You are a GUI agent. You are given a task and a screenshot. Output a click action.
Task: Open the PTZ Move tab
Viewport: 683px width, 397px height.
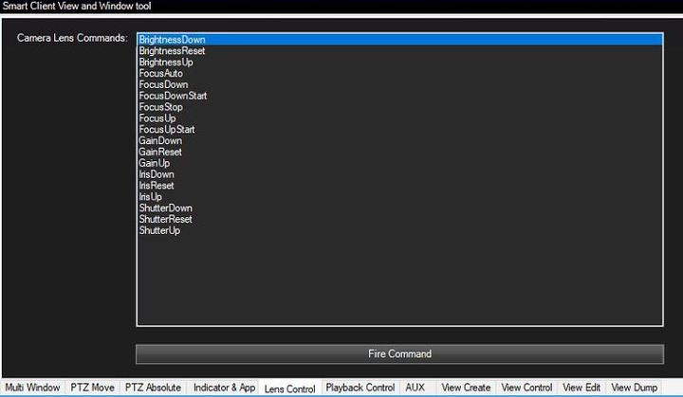92,388
